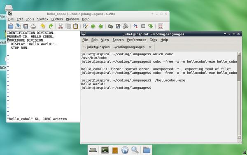Click the '/usr/bin/cobc' output line in terminal

point(94,58)
